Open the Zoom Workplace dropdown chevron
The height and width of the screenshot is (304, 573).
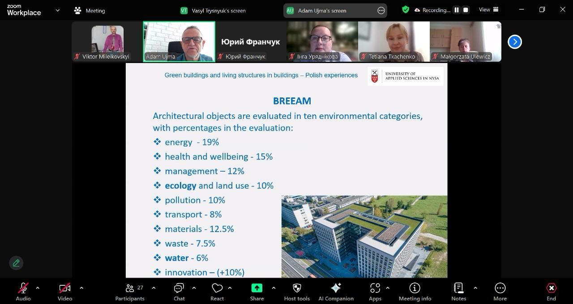[x=57, y=10]
